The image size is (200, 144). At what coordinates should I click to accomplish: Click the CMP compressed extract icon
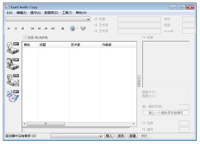[13, 64]
